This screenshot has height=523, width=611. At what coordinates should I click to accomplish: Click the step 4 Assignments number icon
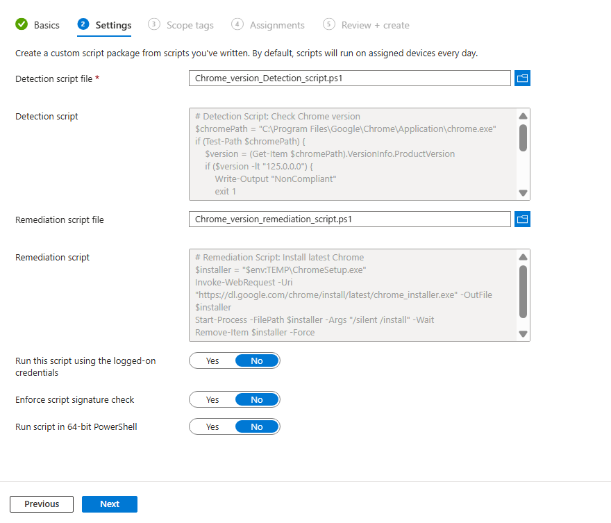coord(237,24)
